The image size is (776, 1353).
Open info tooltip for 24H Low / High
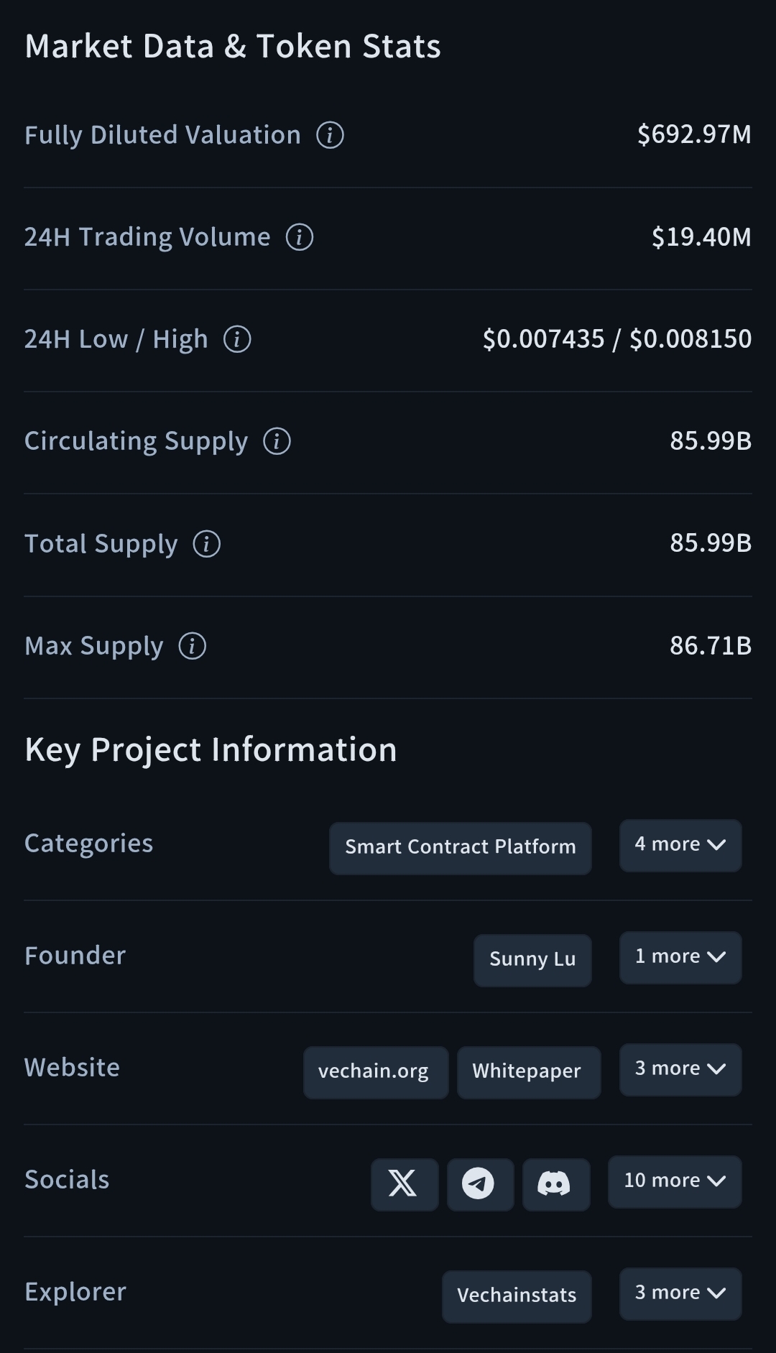pyautogui.click(x=237, y=339)
